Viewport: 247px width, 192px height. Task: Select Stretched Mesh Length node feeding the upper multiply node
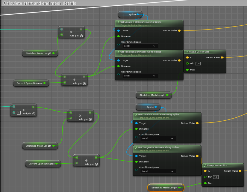40,53
